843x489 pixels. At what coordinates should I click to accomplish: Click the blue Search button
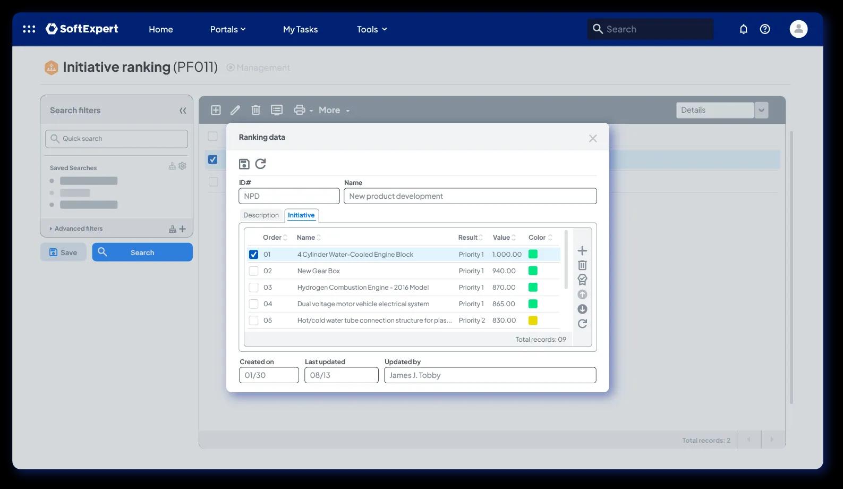[142, 252]
